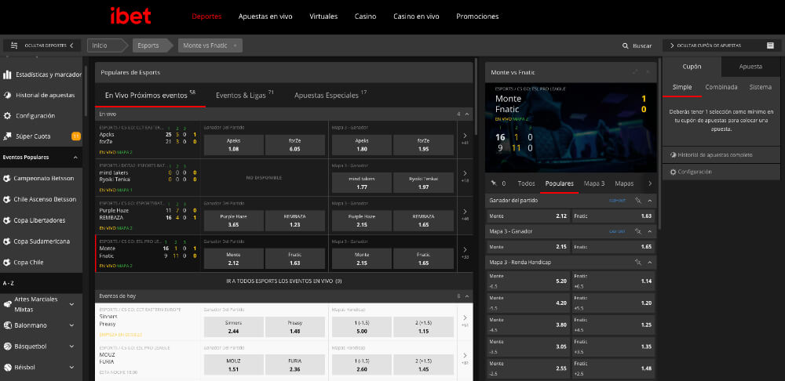The width and height of the screenshot is (785, 381).
Task: Open Monte vs Fnatic breadcrumb dropdown
Action: [235, 45]
